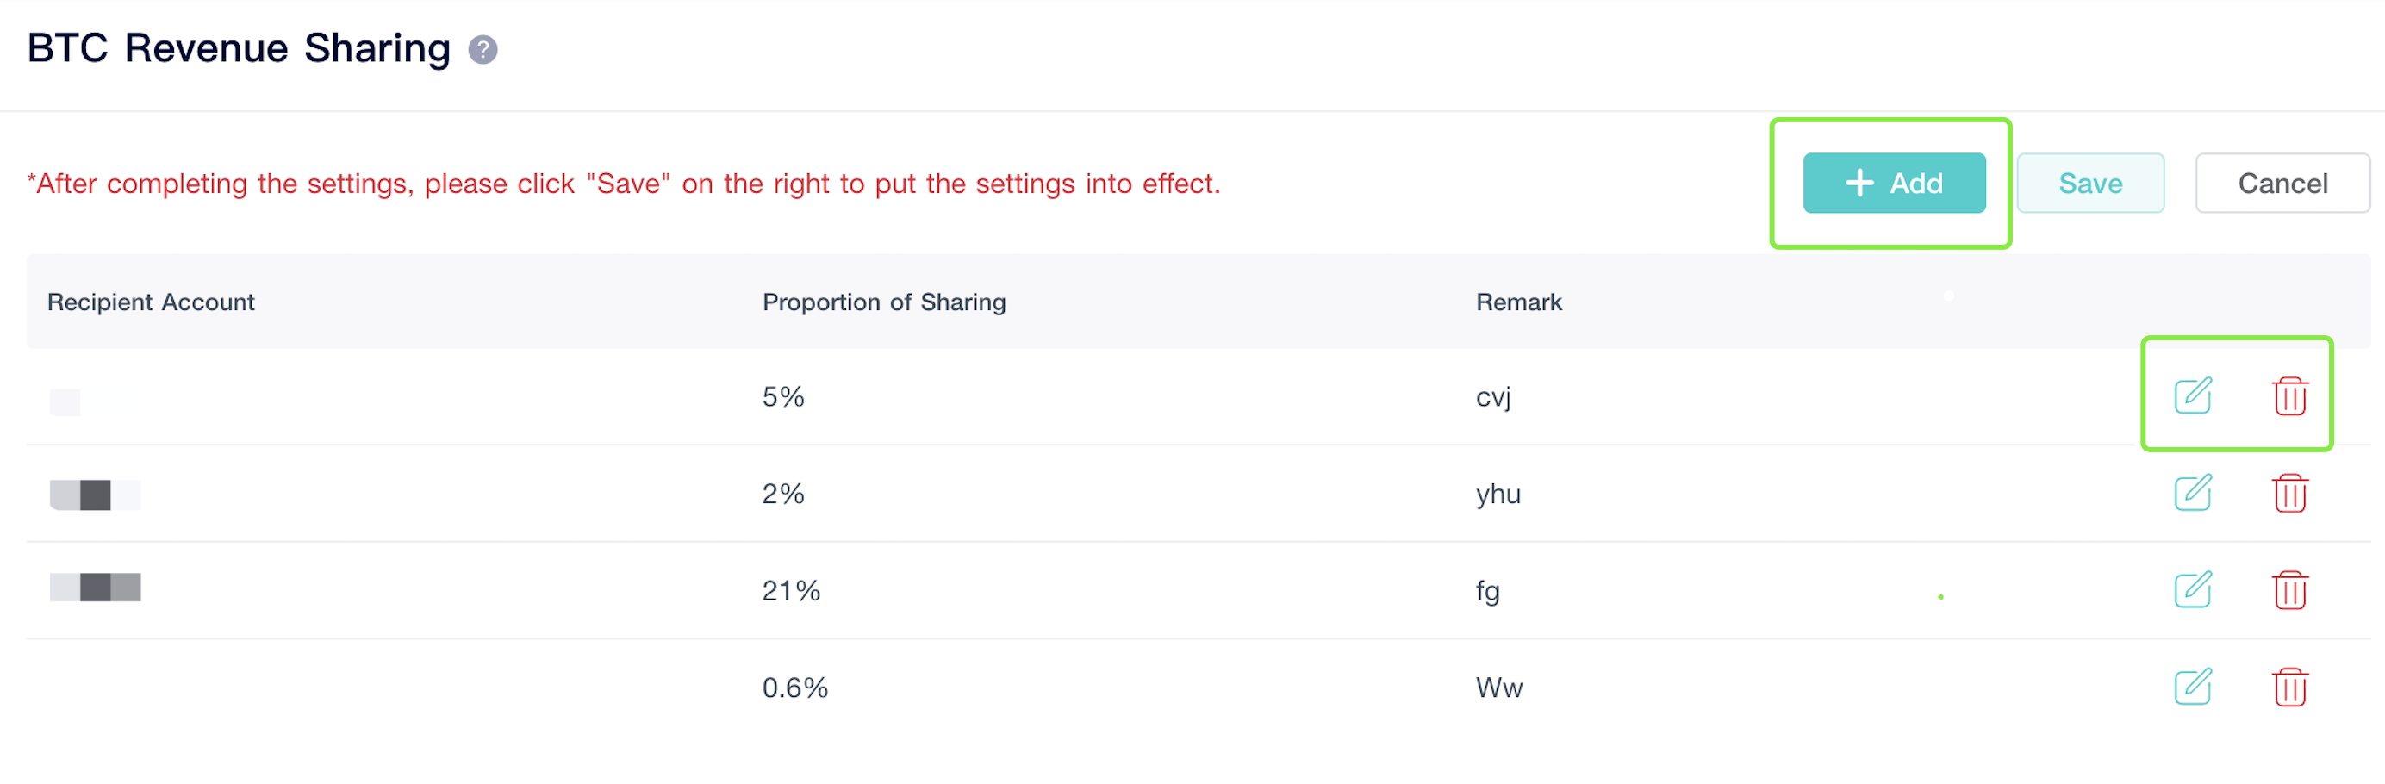
Task: Remove the fg row with trash icon
Action: tap(2289, 590)
